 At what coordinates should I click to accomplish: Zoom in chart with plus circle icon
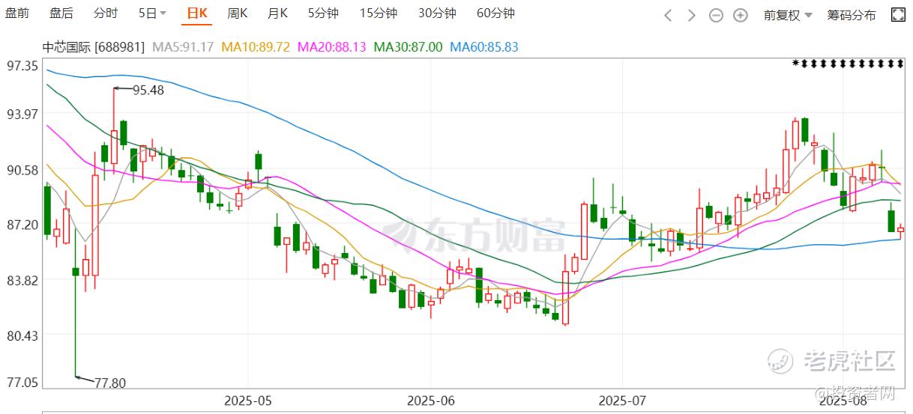coord(740,14)
